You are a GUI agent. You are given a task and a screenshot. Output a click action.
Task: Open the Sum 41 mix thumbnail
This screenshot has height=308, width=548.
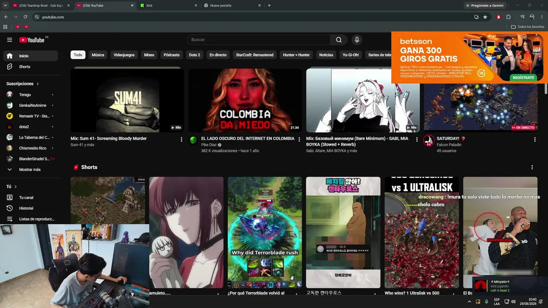[127, 100]
